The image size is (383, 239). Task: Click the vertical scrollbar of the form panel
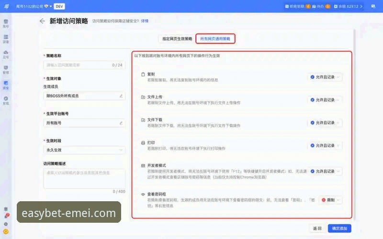click(x=354, y=124)
